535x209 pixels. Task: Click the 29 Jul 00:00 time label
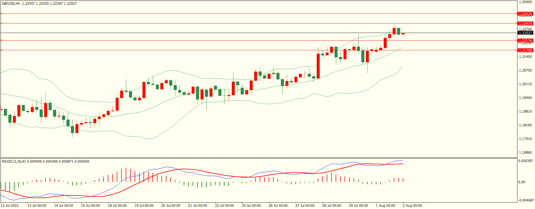point(359,206)
